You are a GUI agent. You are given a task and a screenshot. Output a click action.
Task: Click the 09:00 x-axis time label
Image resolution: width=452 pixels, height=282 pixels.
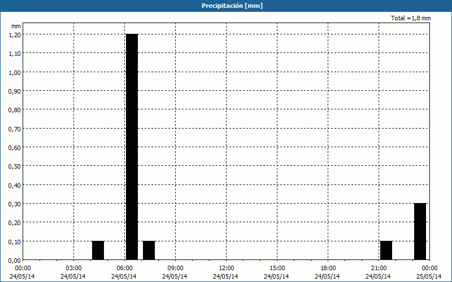coord(175,268)
